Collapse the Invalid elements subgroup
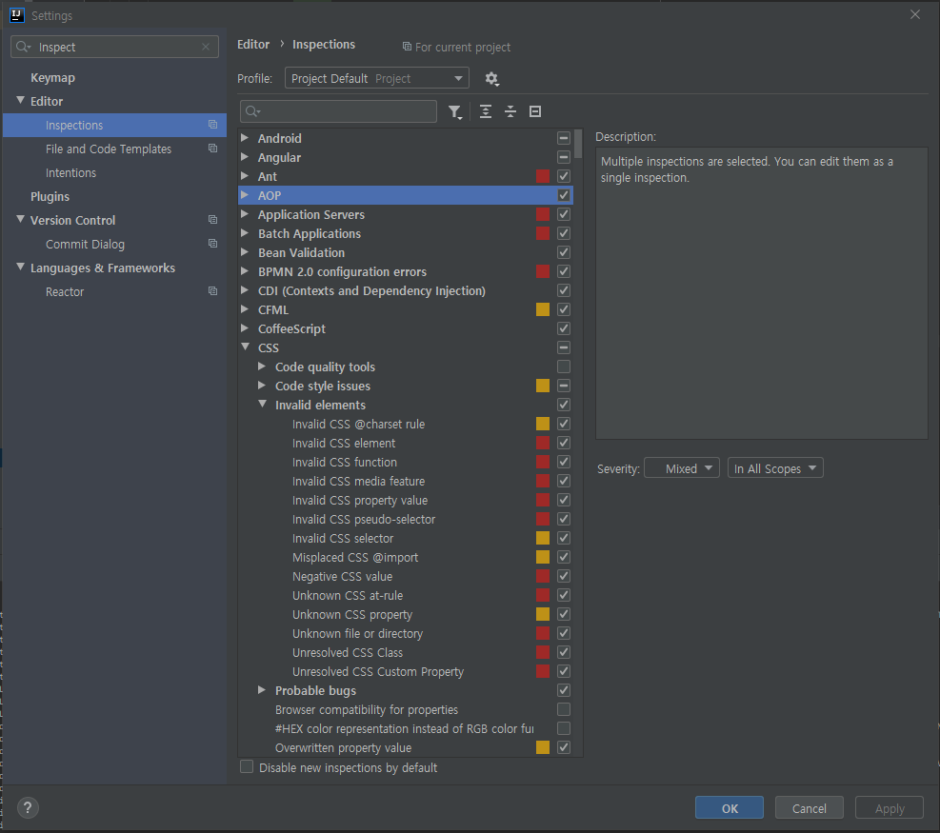This screenshot has height=833, width=940. [262, 405]
